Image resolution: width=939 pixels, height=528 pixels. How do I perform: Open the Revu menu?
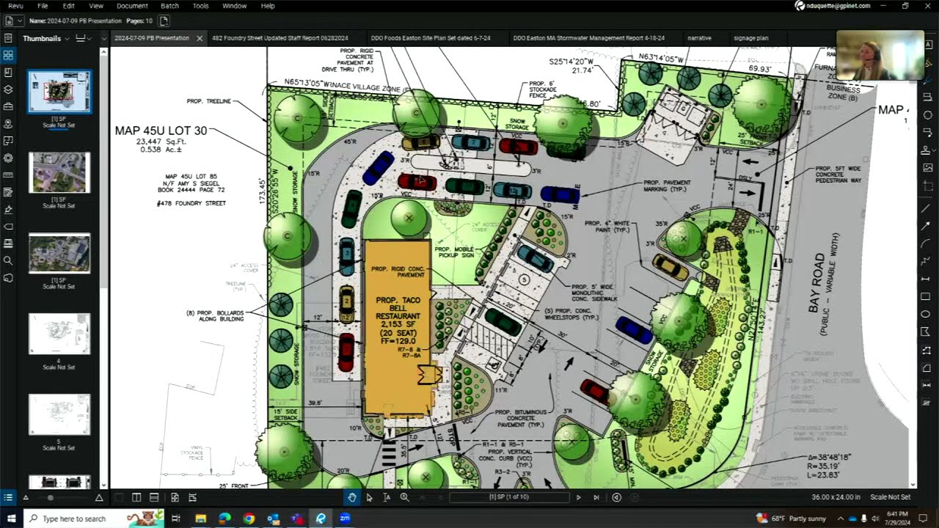15,6
